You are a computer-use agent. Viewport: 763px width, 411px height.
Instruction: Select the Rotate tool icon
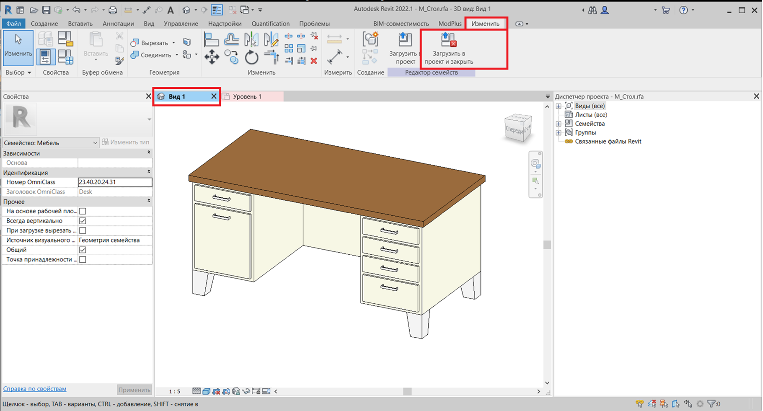251,57
